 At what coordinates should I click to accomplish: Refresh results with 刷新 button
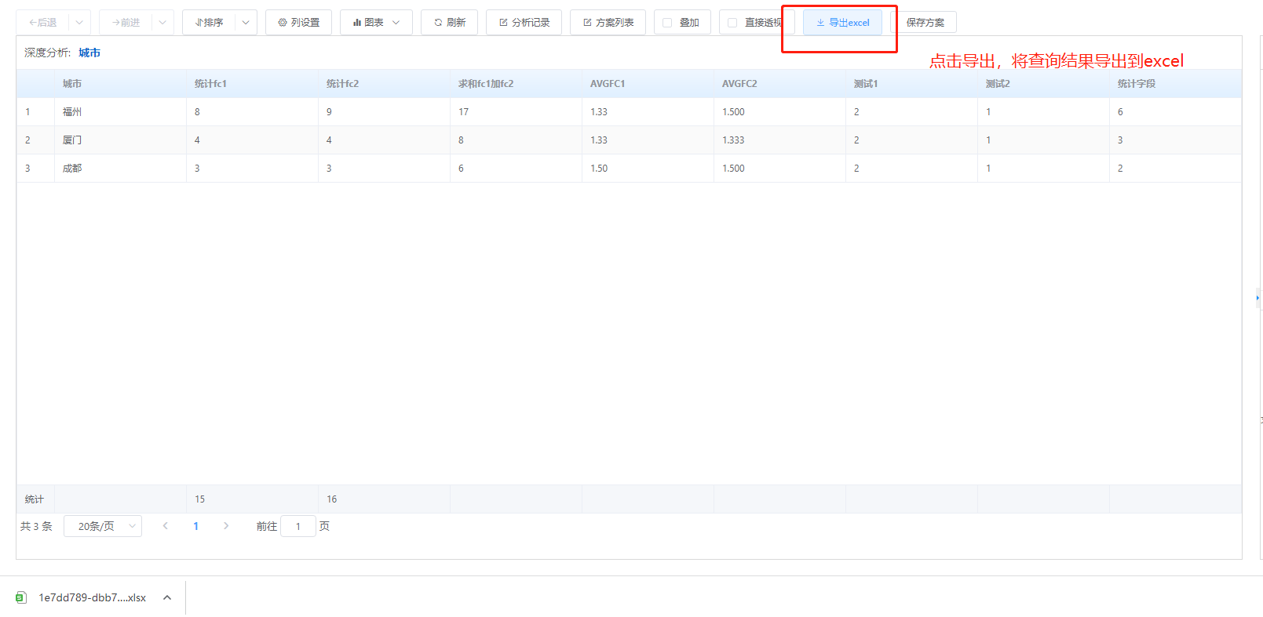(x=449, y=23)
